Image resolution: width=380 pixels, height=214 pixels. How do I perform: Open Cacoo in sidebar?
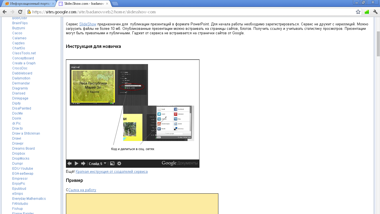click(x=17, y=33)
